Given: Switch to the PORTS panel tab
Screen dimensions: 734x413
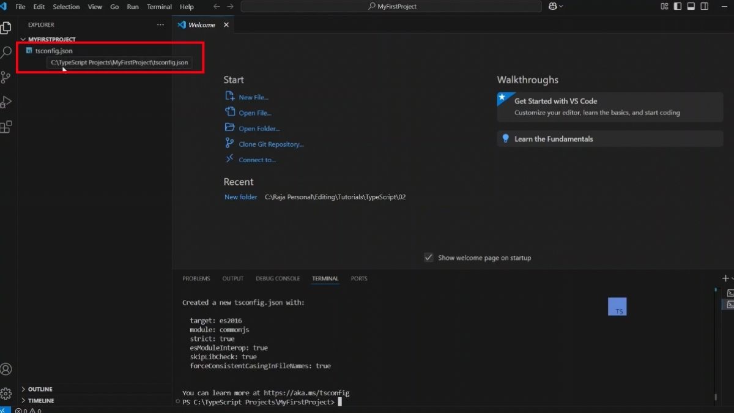Looking at the screenshot, I should click(x=359, y=278).
